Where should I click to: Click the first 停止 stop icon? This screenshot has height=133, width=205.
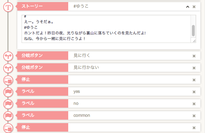[8, 80]
